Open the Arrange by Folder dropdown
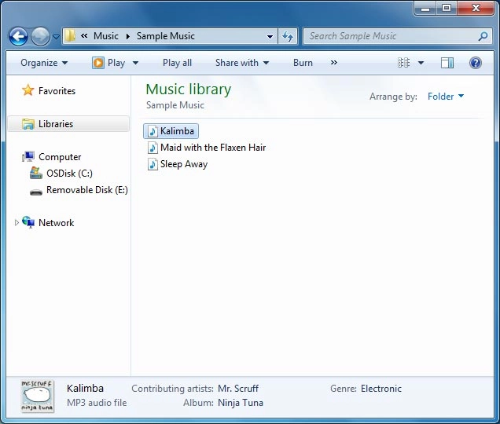The height and width of the screenshot is (424, 500). (445, 97)
